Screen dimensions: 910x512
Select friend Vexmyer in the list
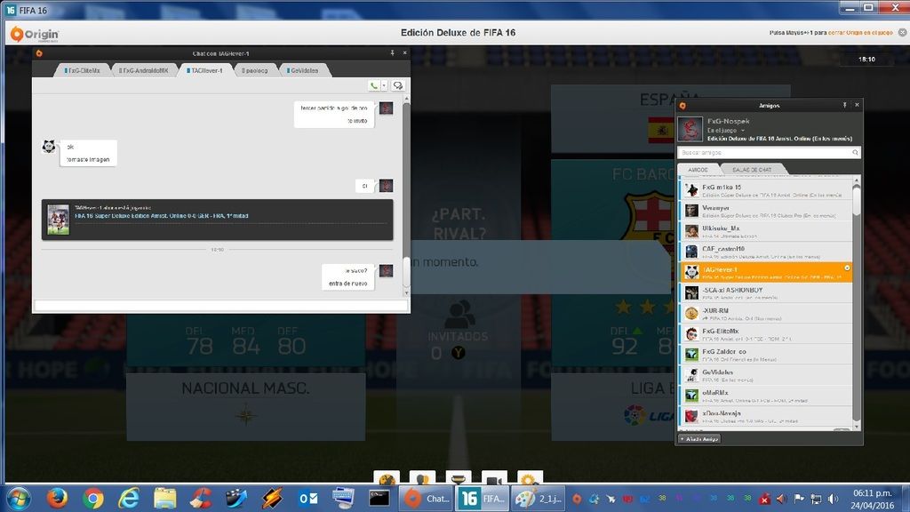pos(765,211)
